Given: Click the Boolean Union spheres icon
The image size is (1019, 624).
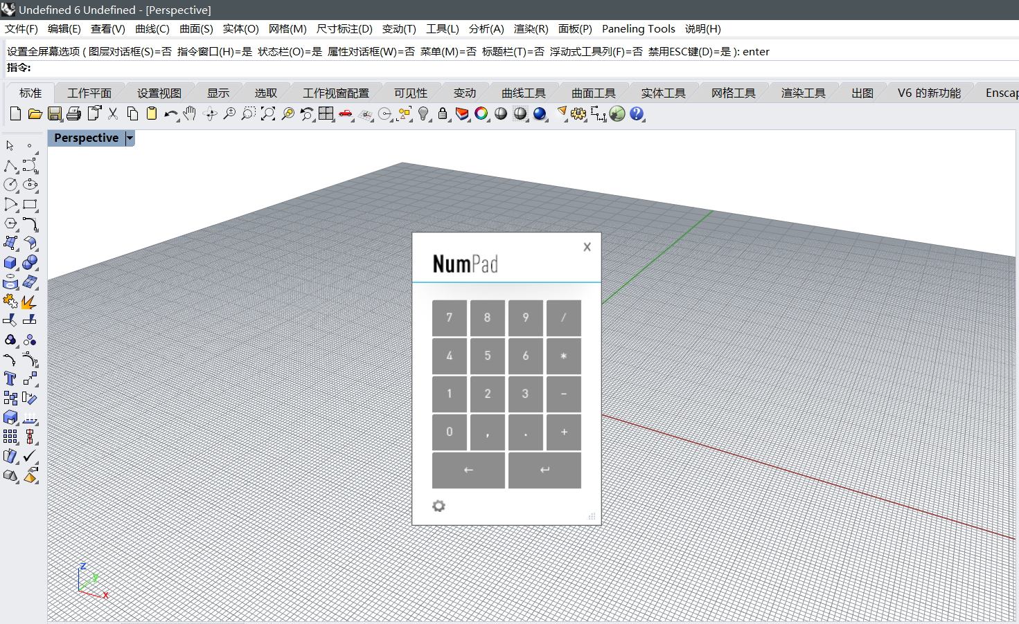Looking at the screenshot, I should tap(30, 263).
